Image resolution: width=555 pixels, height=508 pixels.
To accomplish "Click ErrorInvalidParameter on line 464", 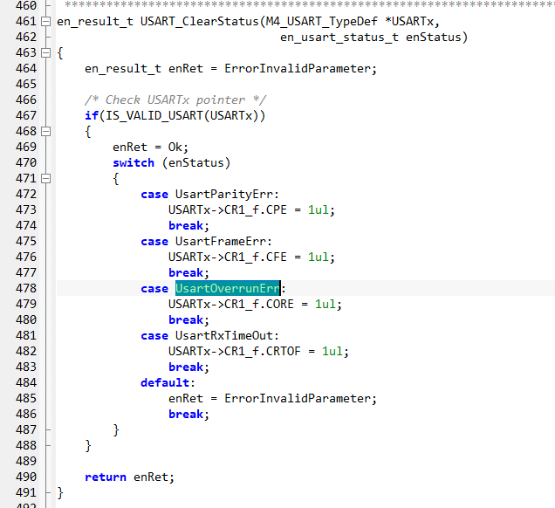I will [298, 69].
